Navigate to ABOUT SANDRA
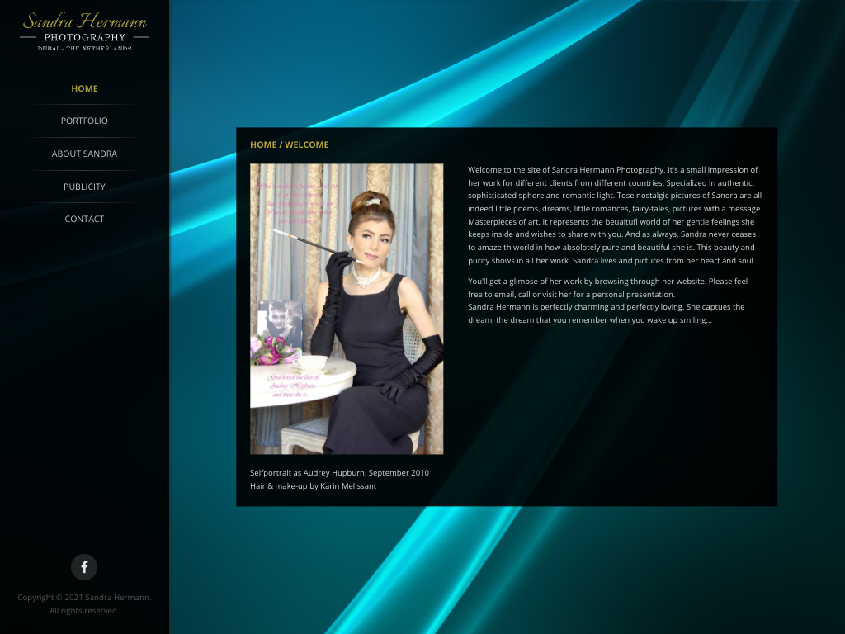 point(84,154)
